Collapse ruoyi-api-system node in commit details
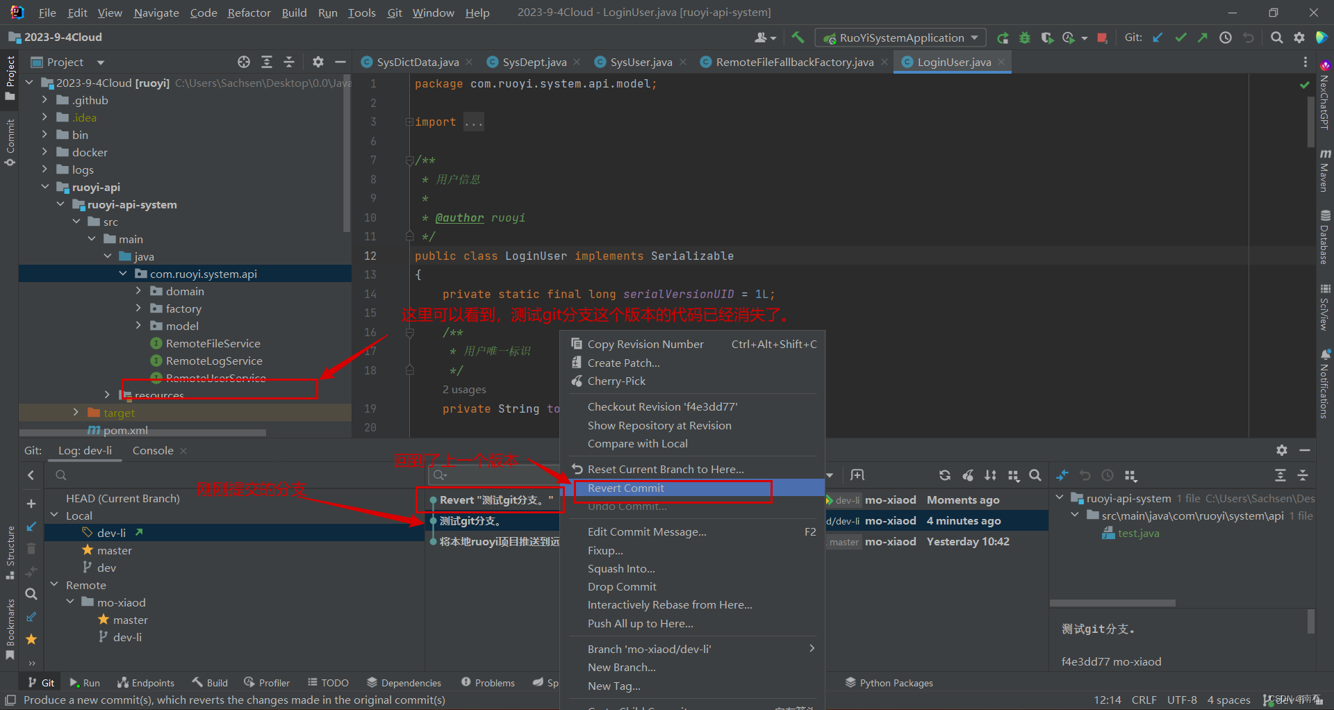This screenshot has height=710, width=1334. (x=1060, y=498)
